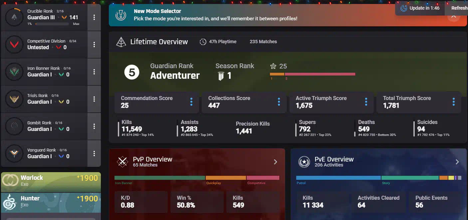Screen dimensions: 468x220
Task: Click the teal Story bar segment
Action: tap(410, 178)
